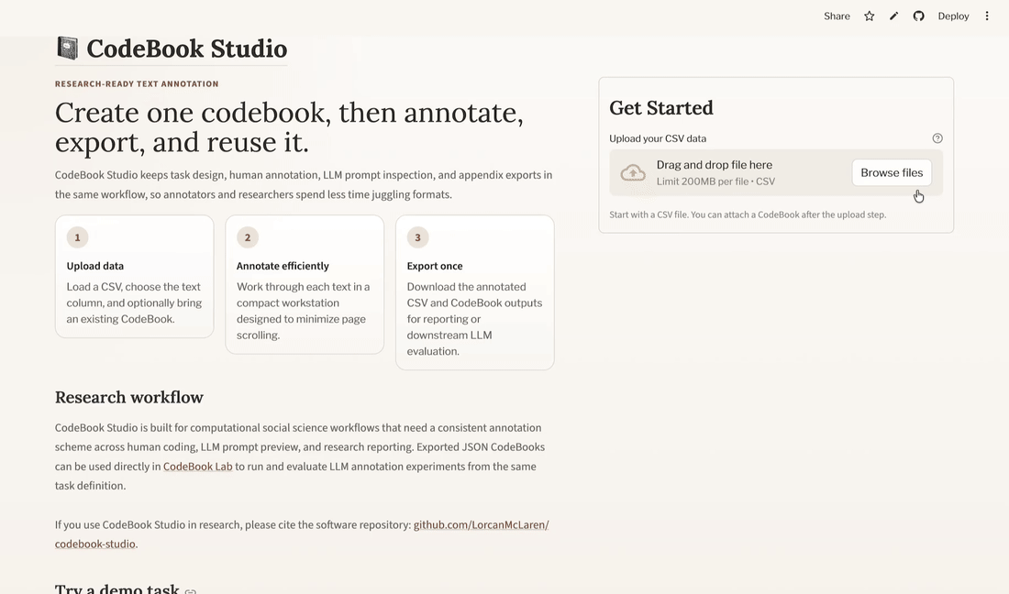Open the edit pencil icon
Viewport: 1009px width, 594px height.
click(x=893, y=16)
